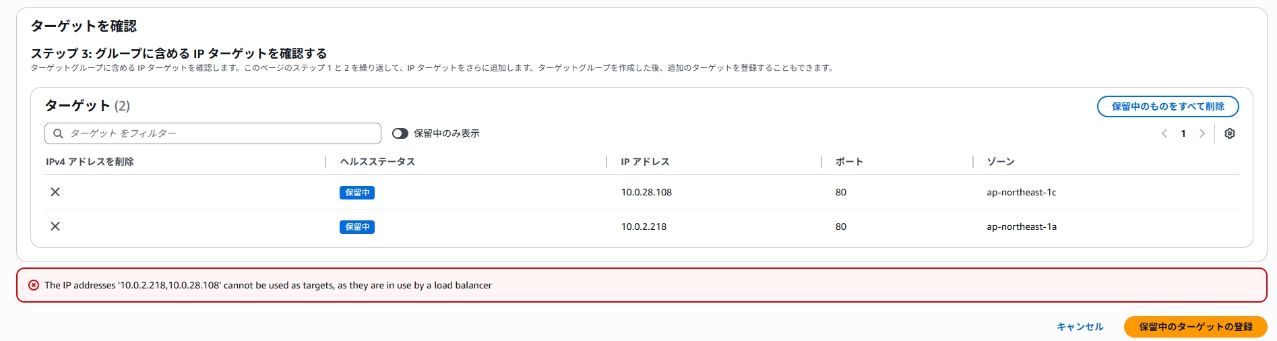
Task: Click the ヘルスステータス column header
Action: click(x=377, y=162)
